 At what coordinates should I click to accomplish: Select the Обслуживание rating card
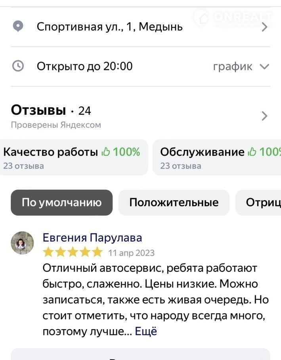(217, 157)
